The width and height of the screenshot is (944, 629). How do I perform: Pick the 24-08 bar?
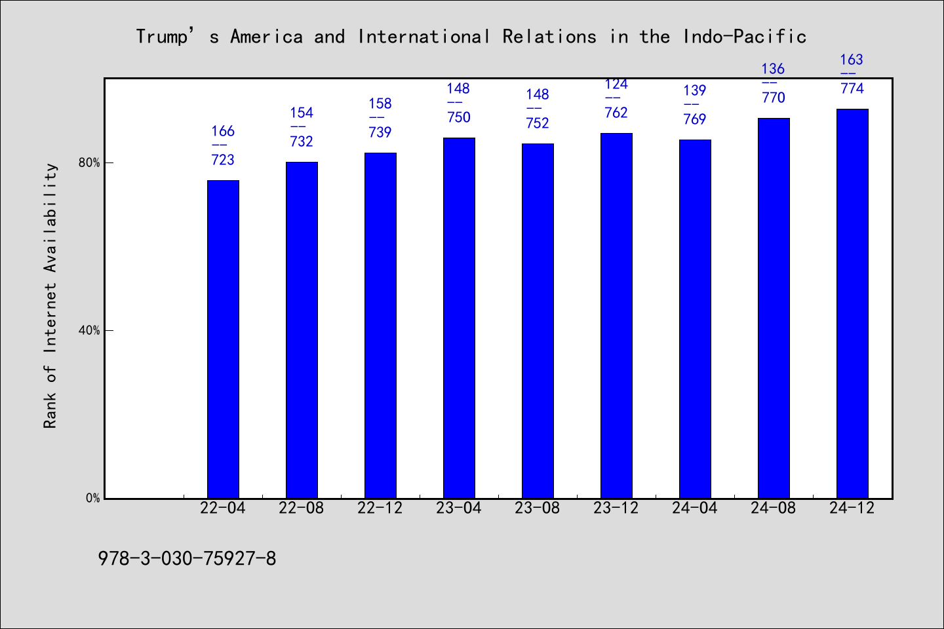pyautogui.click(x=774, y=308)
